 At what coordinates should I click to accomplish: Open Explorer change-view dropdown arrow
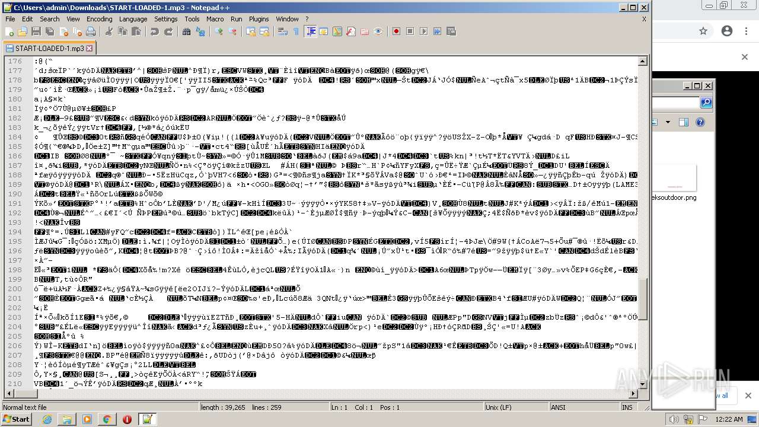668,122
